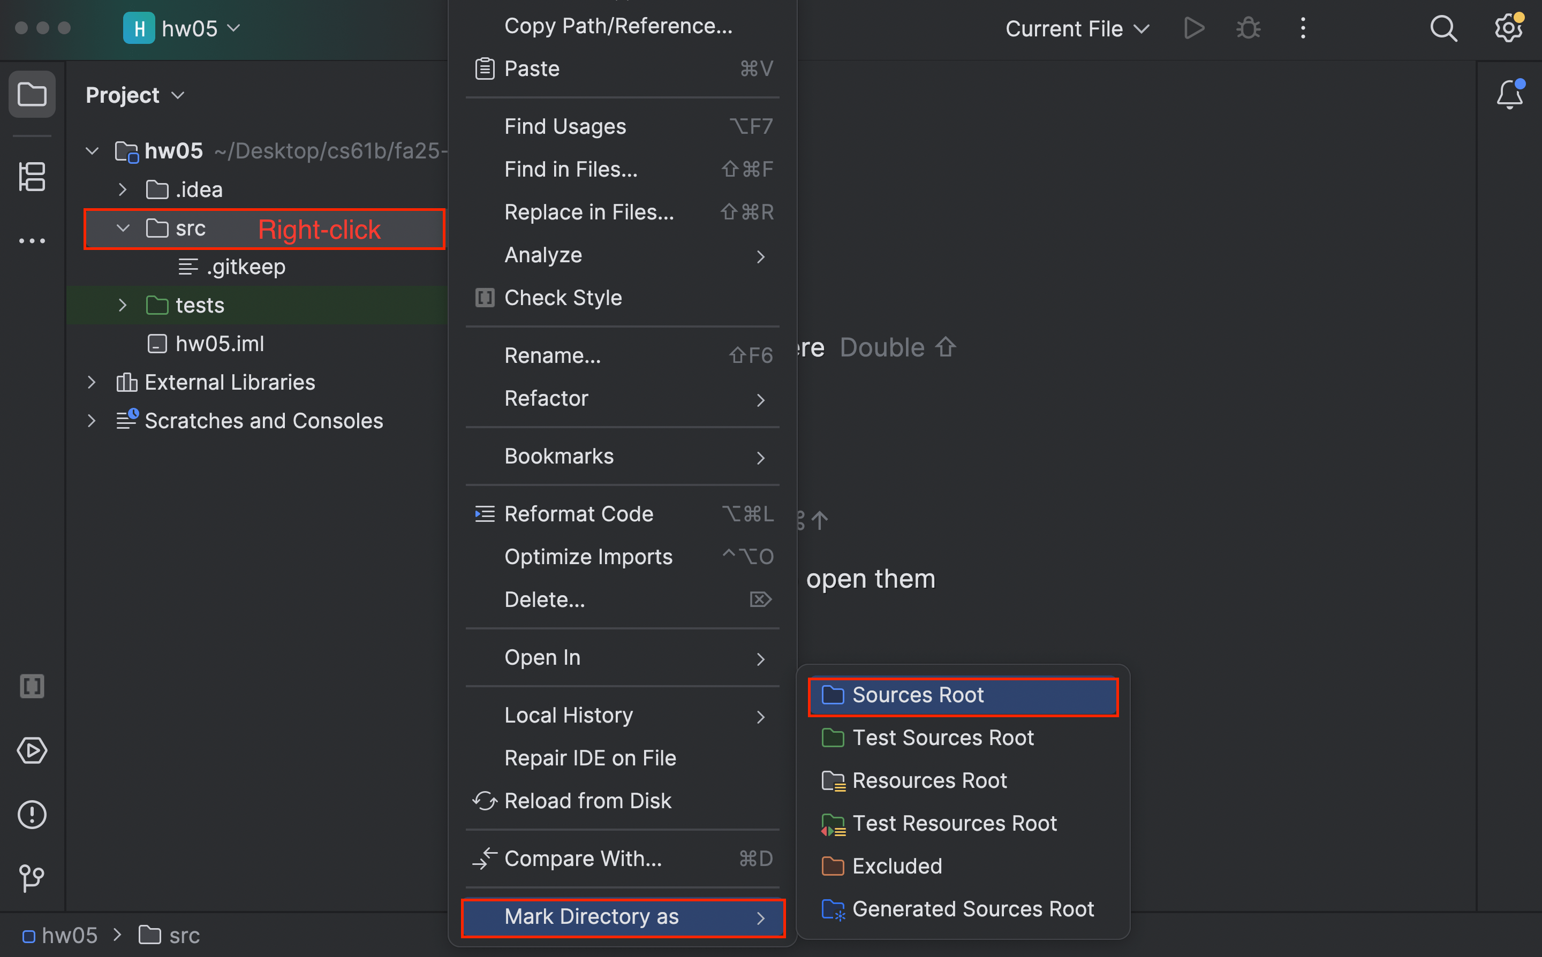
Task: Open the Project view dropdown
Action: [134, 95]
